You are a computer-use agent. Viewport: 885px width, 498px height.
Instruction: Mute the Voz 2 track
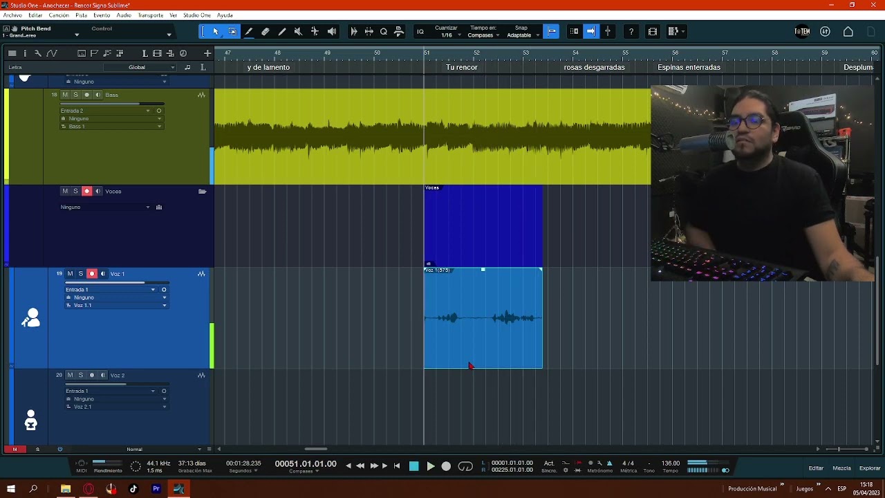70,376
